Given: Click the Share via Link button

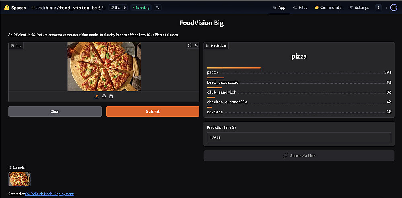Looking at the screenshot, I should click(299, 156).
